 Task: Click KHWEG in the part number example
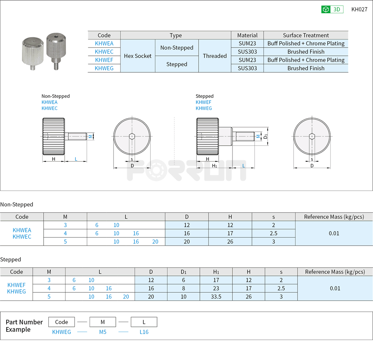point(62,332)
